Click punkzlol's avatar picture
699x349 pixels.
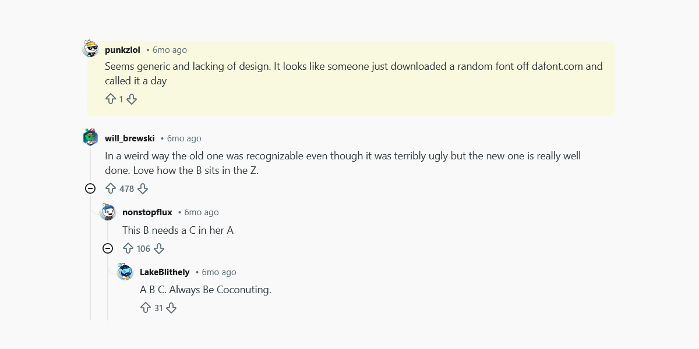tap(91, 49)
